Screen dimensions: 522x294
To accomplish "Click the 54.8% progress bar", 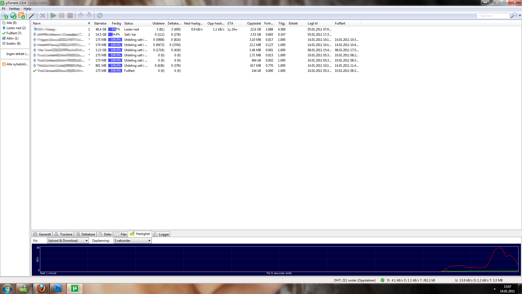I will [x=115, y=35].
